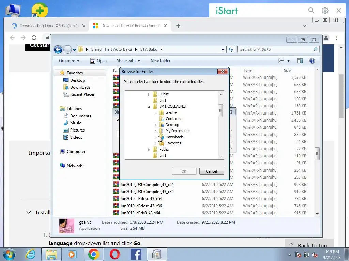Launch Windows Media Player from taskbar

pos(72,254)
